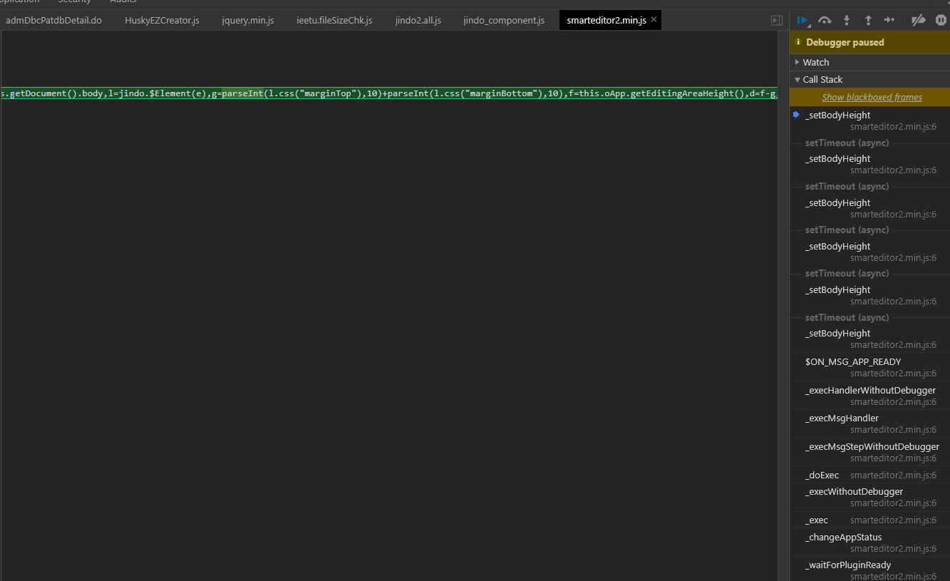Switch to the jquery.min.js tab

(248, 20)
